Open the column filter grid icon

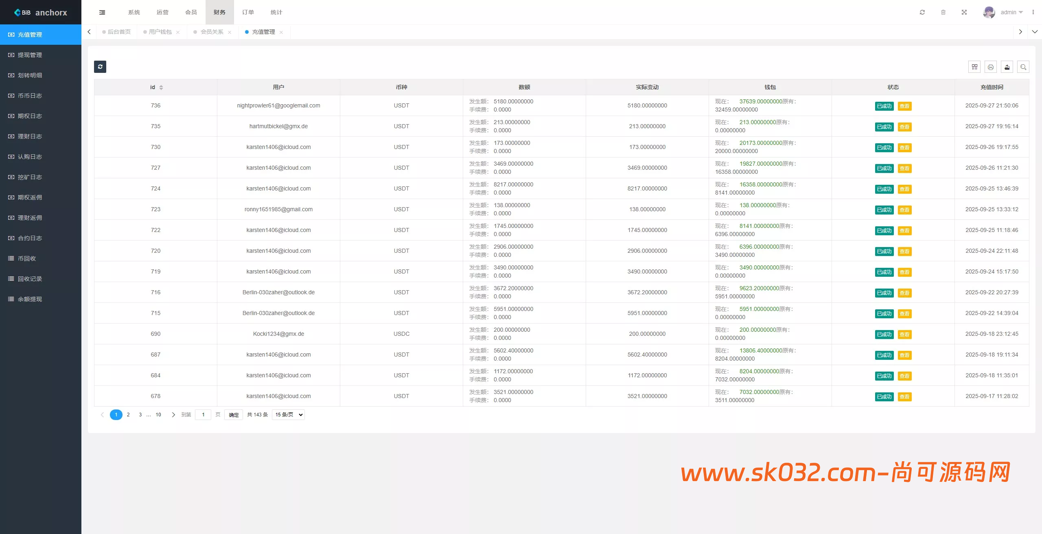[x=974, y=67]
